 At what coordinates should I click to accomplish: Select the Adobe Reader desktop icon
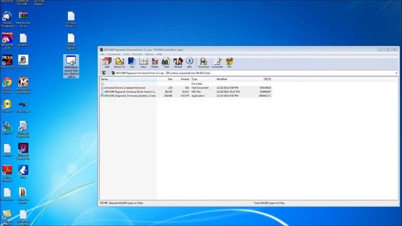coord(7,173)
